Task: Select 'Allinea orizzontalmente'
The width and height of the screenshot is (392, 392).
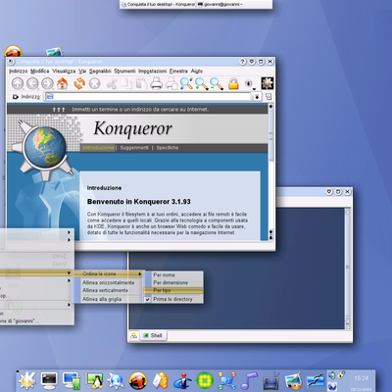Action: [x=108, y=282]
